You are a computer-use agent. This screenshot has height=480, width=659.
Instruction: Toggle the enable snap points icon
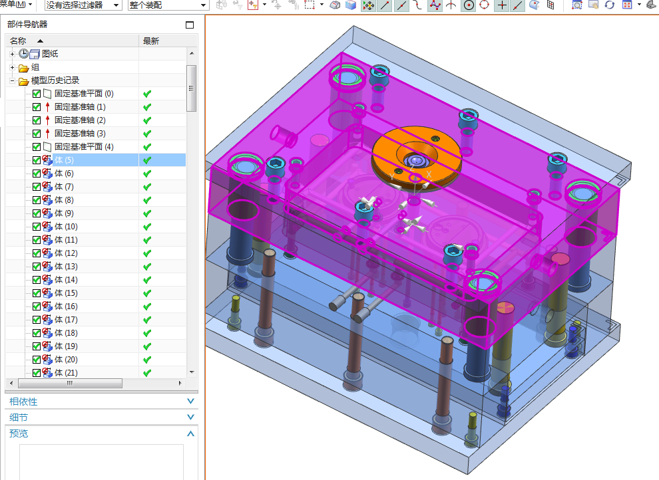(x=369, y=5)
